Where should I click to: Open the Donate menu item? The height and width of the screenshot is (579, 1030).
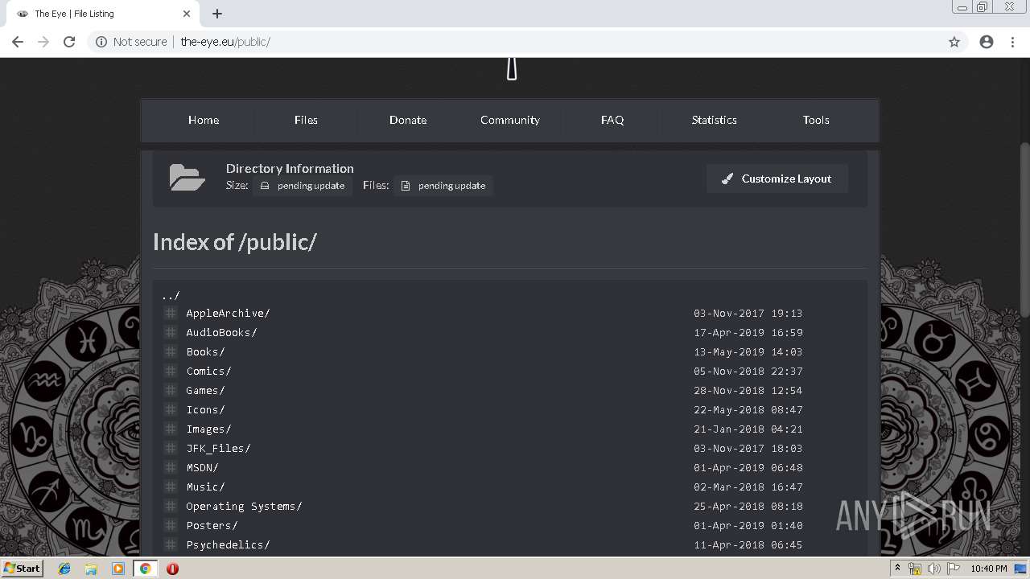tap(408, 120)
